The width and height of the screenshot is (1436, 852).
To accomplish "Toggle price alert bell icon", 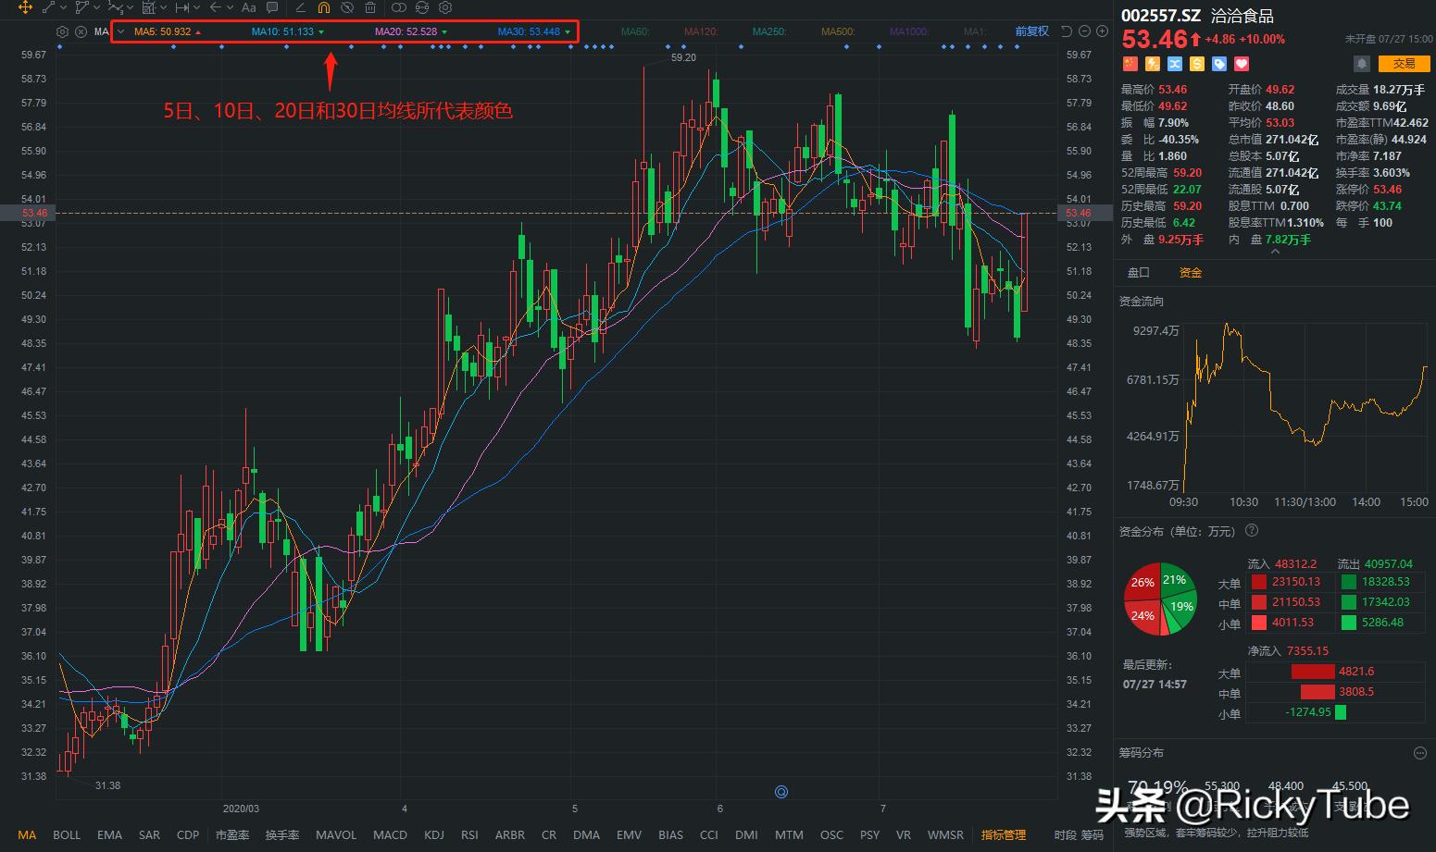I will click(x=1362, y=64).
